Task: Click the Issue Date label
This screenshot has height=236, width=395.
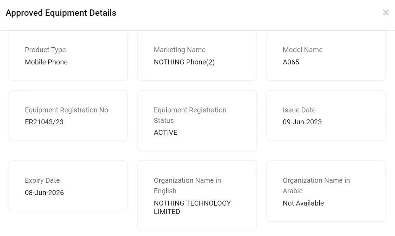Action: tap(299, 110)
